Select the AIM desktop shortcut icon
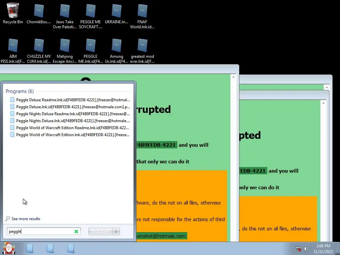This screenshot has height=255, width=340. tap(13, 51)
